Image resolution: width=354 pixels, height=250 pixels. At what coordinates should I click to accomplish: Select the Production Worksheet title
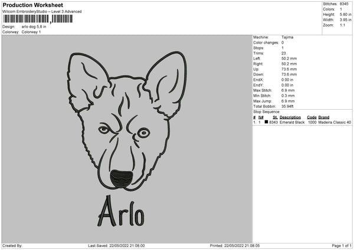click(32, 5)
